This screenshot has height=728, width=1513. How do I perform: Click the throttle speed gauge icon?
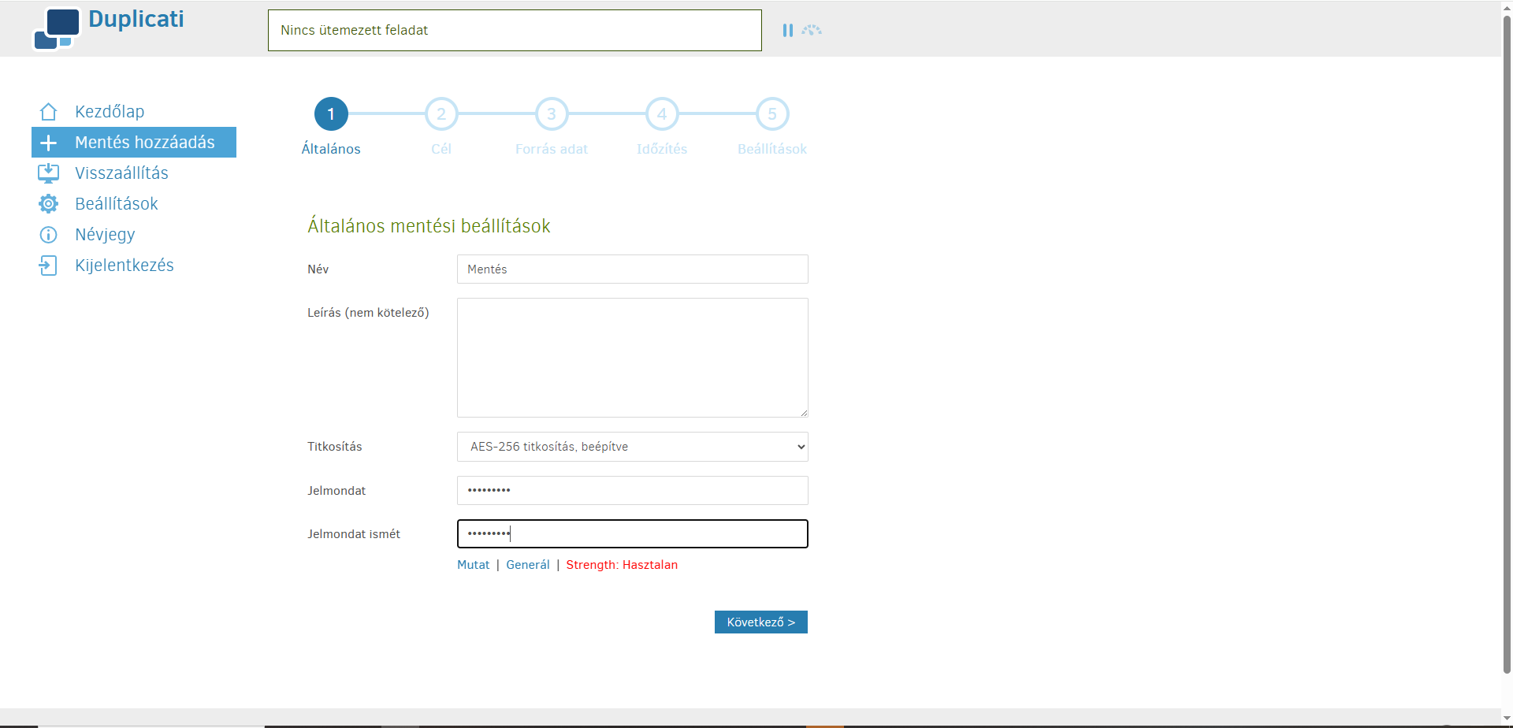pyautogui.click(x=812, y=30)
